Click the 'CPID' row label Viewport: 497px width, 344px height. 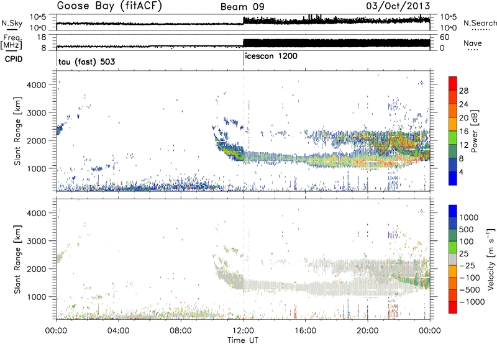click(x=14, y=59)
